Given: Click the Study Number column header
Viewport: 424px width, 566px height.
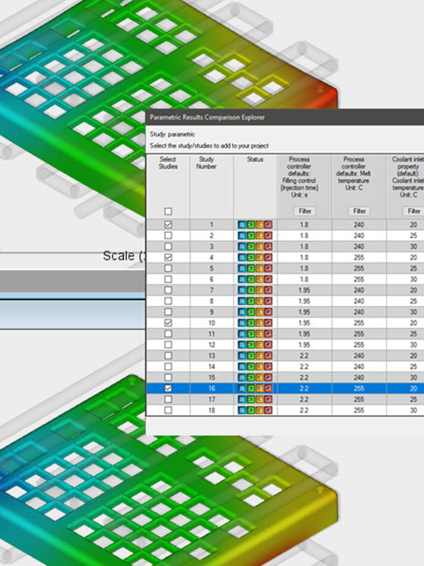Looking at the screenshot, I should pyautogui.click(x=206, y=163).
